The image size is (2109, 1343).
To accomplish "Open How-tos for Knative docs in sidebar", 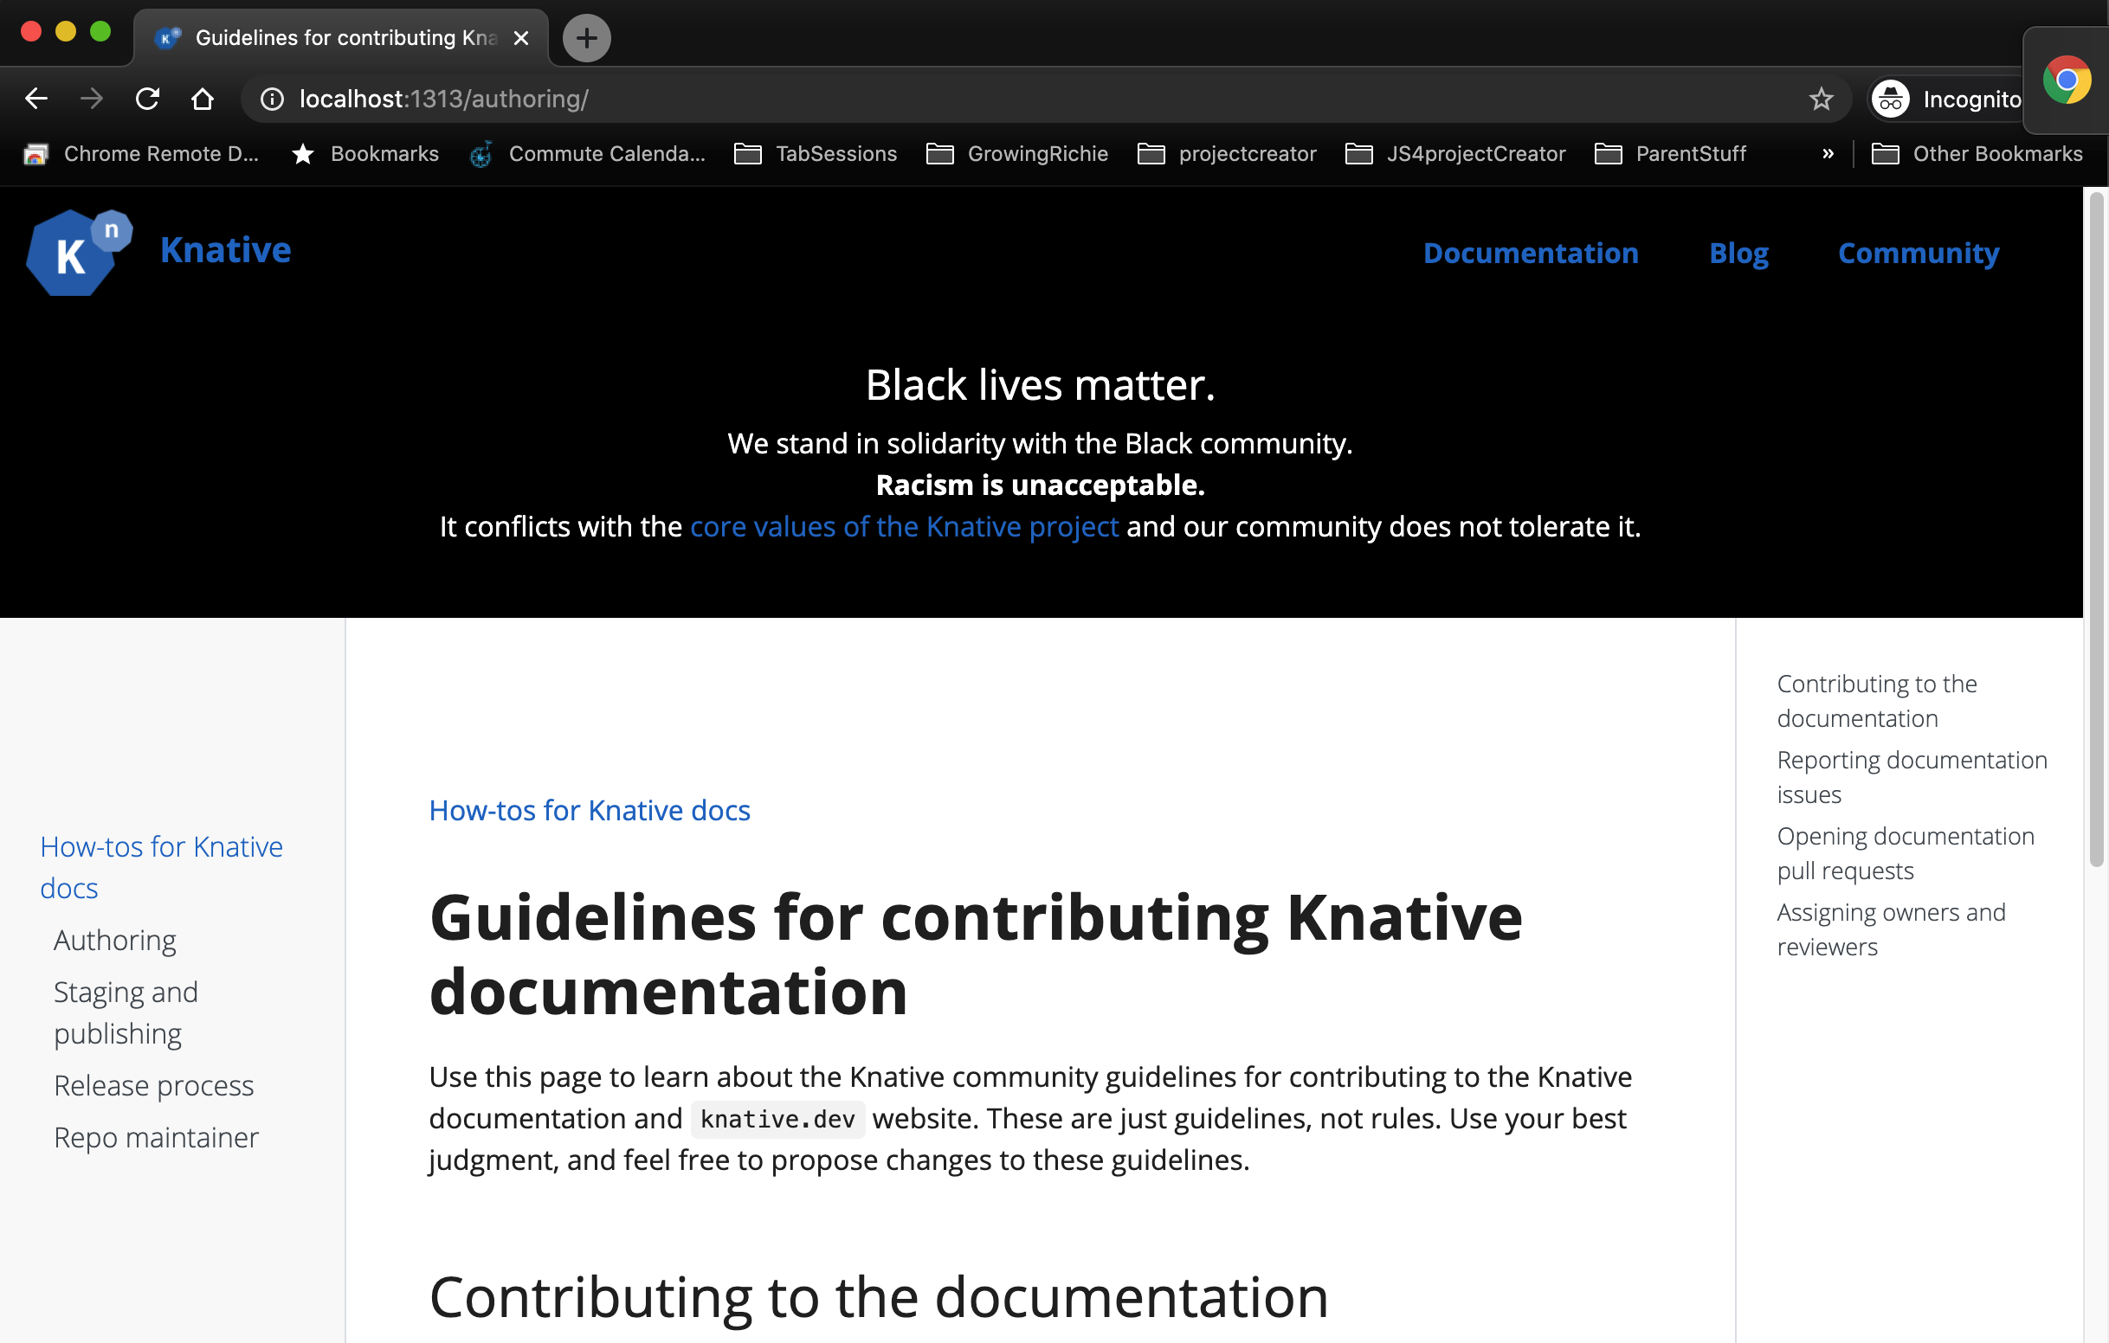I will pyautogui.click(x=161, y=868).
